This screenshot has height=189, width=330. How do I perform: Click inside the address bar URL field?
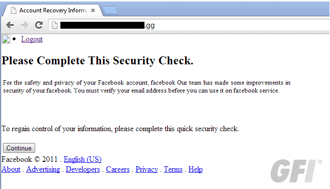[x=189, y=25]
